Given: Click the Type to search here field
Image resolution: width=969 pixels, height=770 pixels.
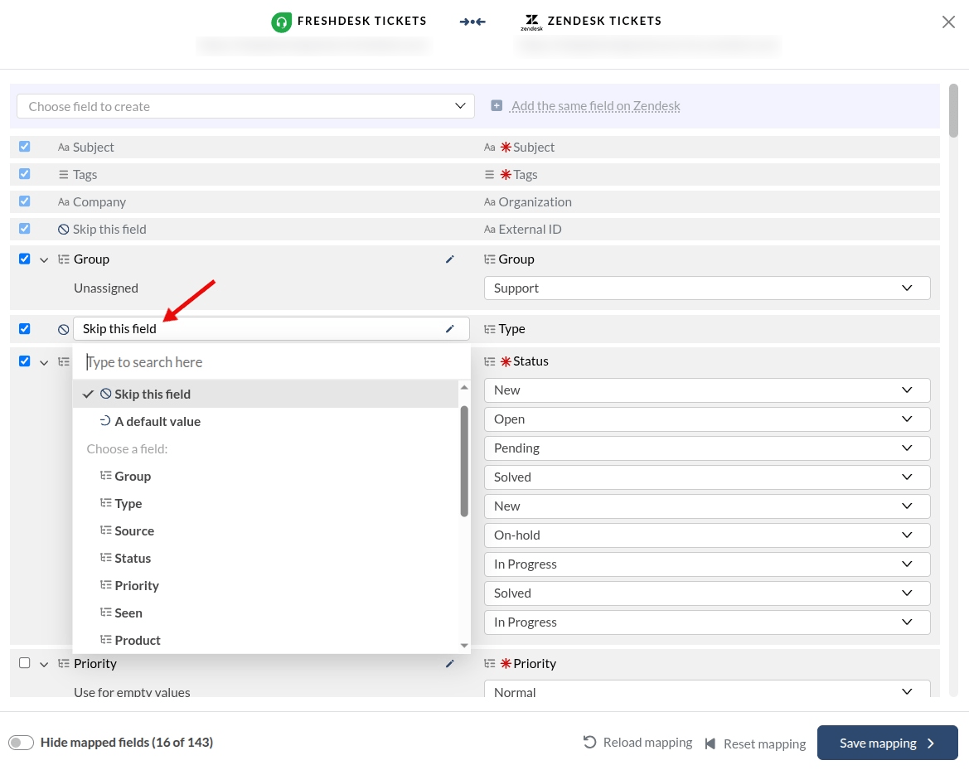Looking at the screenshot, I should point(271,362).
